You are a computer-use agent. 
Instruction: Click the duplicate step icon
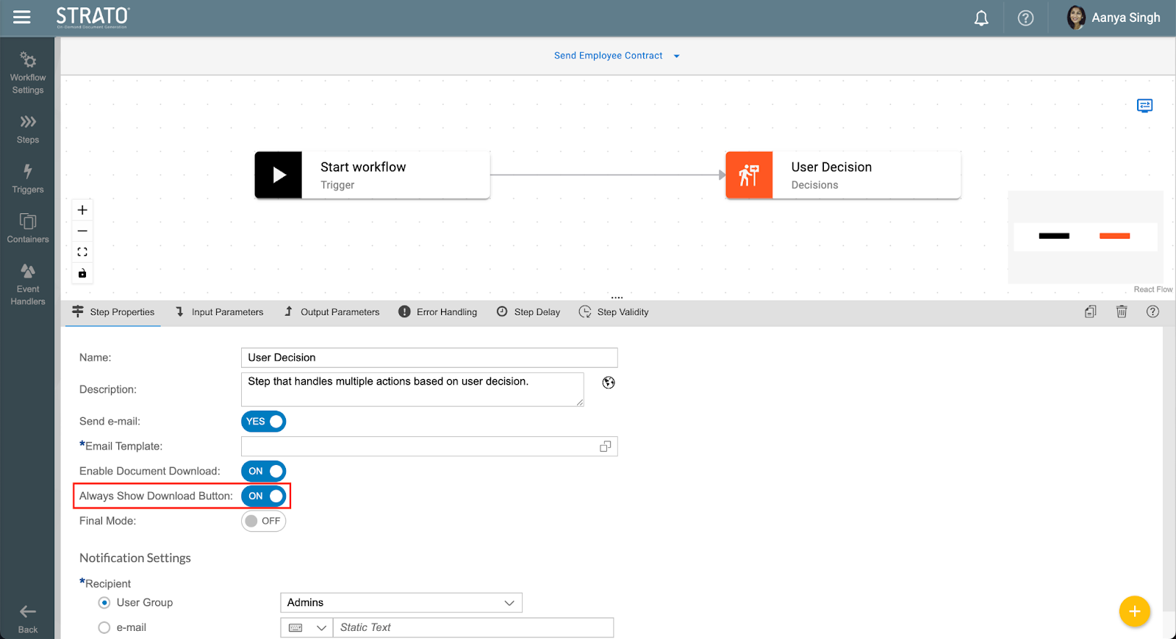click(x=1090, y=311)
